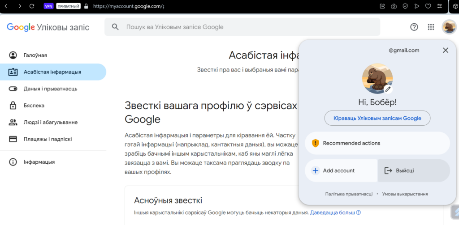Click the address bar URL field
The height and width of the screenshot is (225, 459).
coord(128,6)
